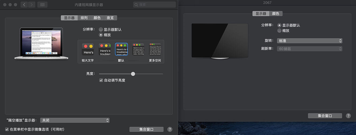Select the 默认 scaling thumbnail
356x135 pixels.
[121, 49]
